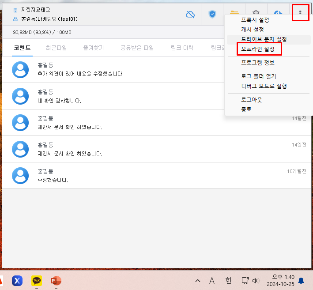Click the network status tray icon
This screenshot has width=313, height=290.
coord(245,281)
